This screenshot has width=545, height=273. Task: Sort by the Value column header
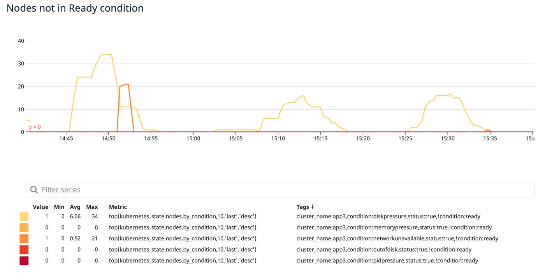point(40,207)
